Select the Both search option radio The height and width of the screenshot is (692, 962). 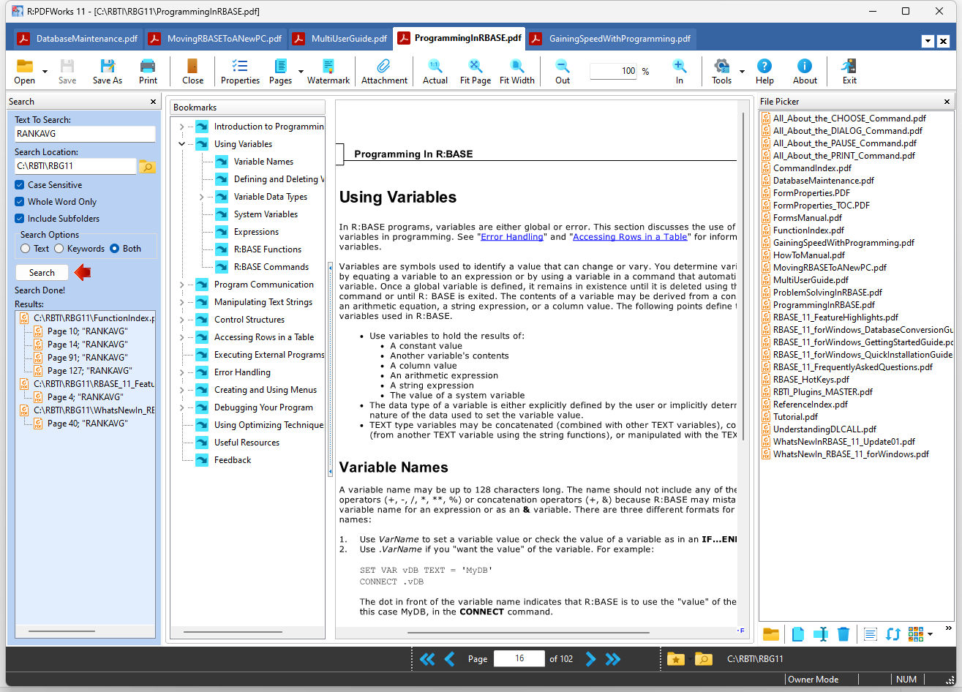[115, 249]
